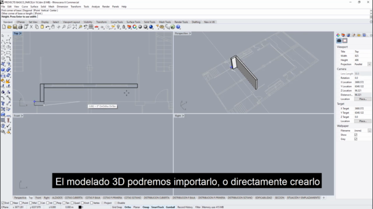Click the color wheel Object Properties icon
Viewport: 373px width, 209px height.
(135, 27)
